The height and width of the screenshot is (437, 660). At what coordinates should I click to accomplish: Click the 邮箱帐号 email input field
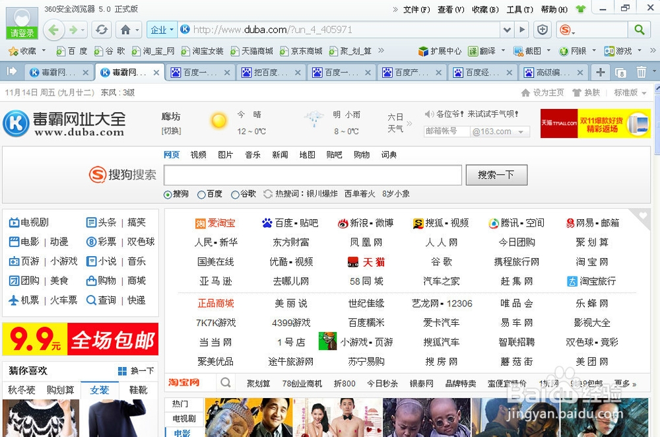click(447, 132)
